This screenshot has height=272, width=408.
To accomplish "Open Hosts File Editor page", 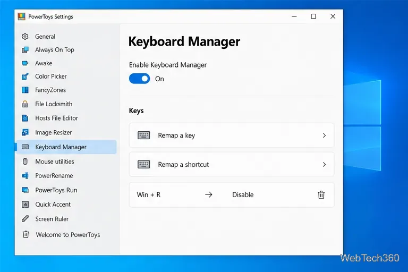I will click(57, 118).
